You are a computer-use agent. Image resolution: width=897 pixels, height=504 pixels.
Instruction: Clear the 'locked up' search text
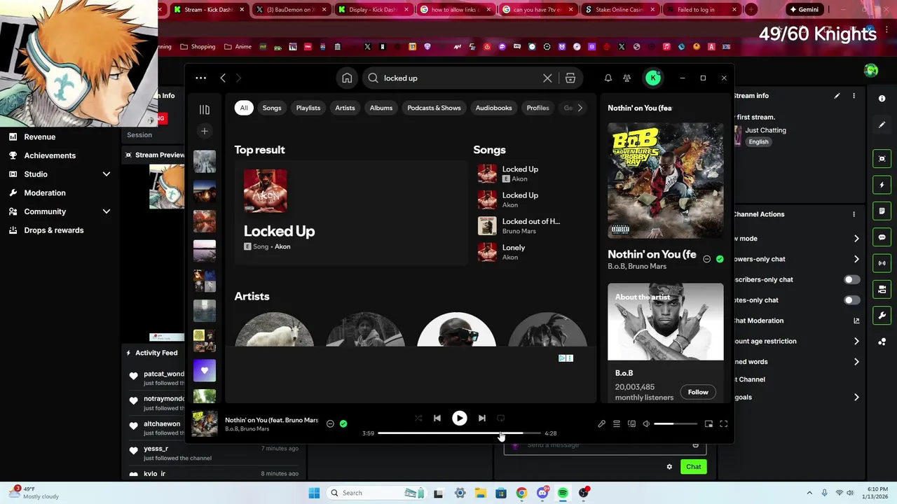coord(547,78)
